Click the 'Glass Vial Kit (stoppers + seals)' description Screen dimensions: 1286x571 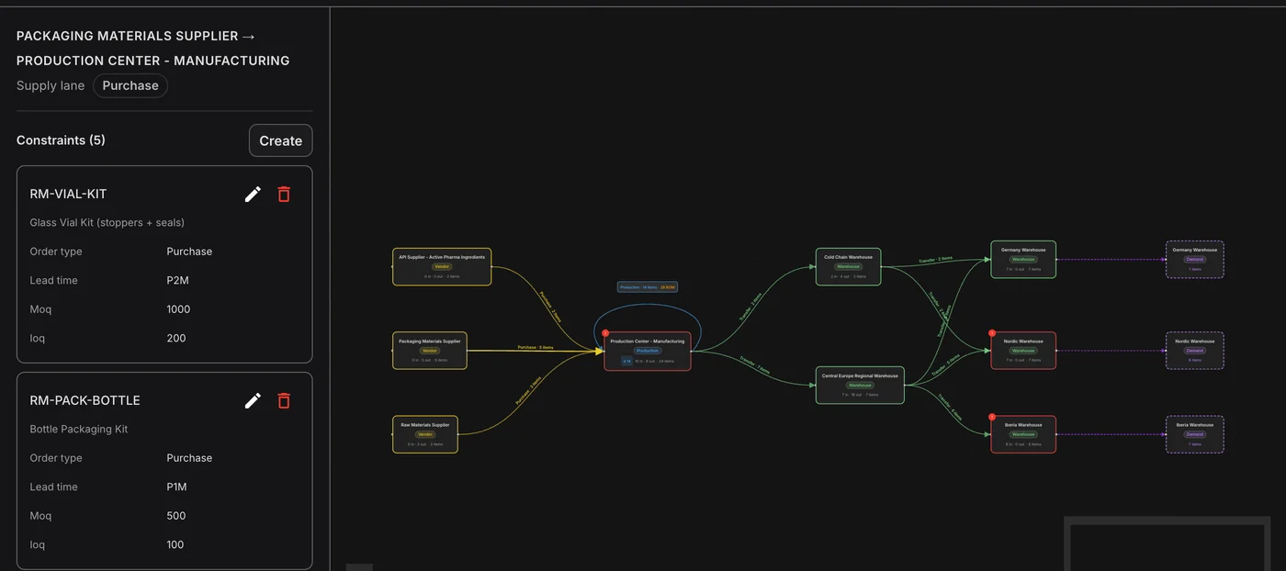pos(107,222)
